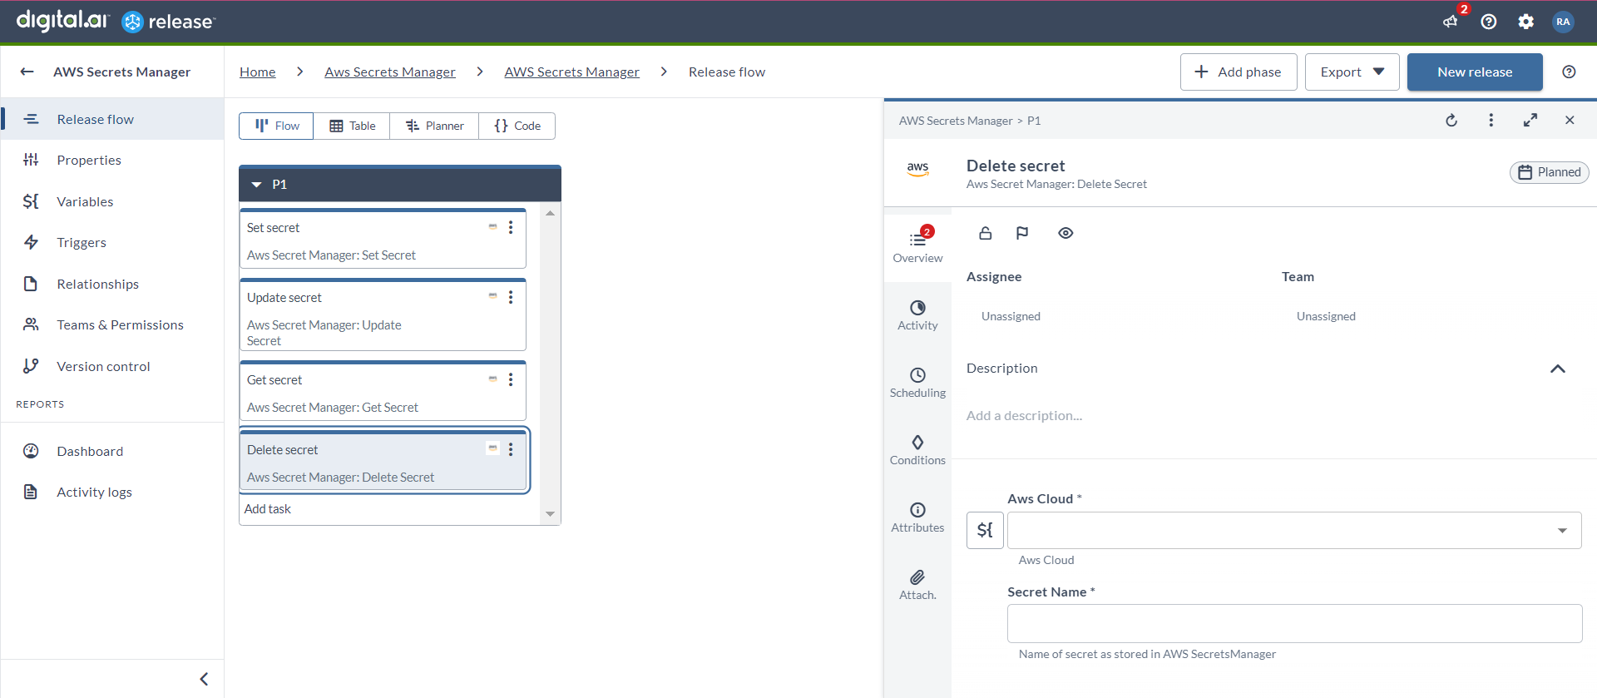Collapse the P1 phase
This screenshot has width=1597, height=698.
tap(256, 185)
